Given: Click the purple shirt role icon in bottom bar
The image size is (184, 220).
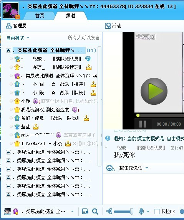Looking at the screenshot, I should click(x=15, y=212).
